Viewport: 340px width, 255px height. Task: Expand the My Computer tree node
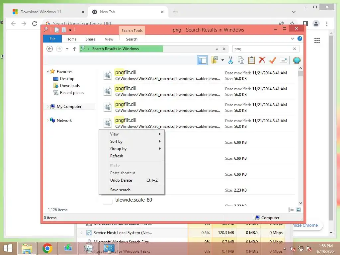point(47,106)
